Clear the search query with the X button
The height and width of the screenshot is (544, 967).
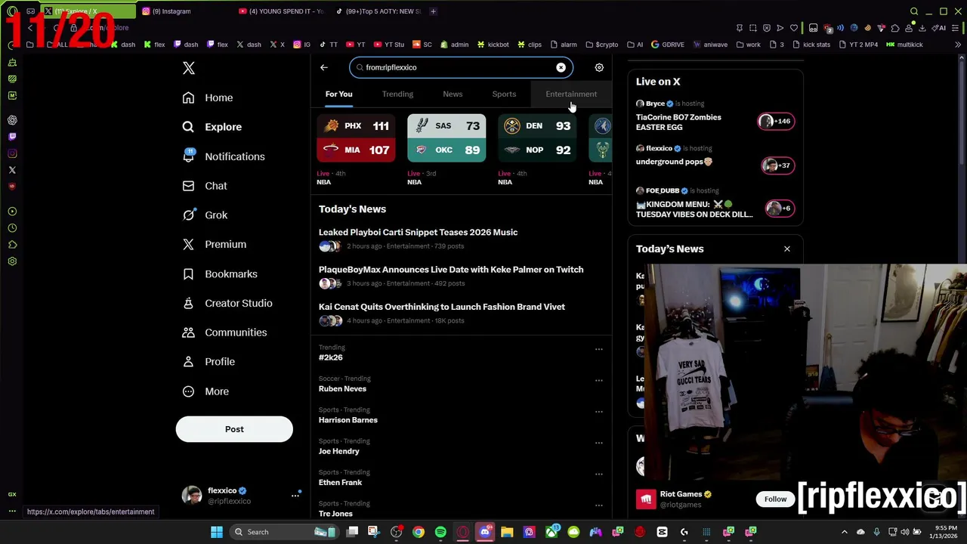pyautogui.click(x=561, y=67)
